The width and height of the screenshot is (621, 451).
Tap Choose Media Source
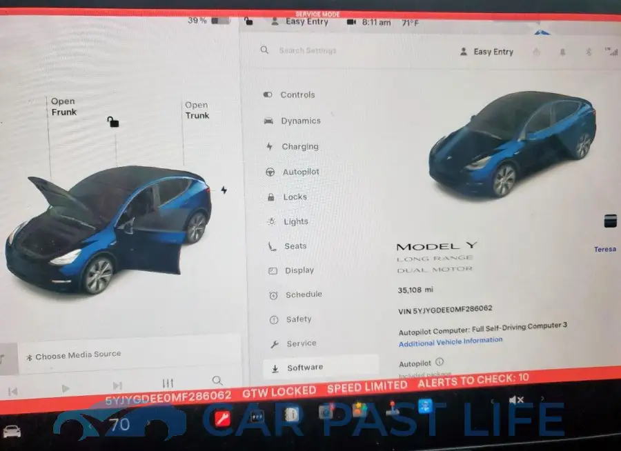click(x=74, y=355)
